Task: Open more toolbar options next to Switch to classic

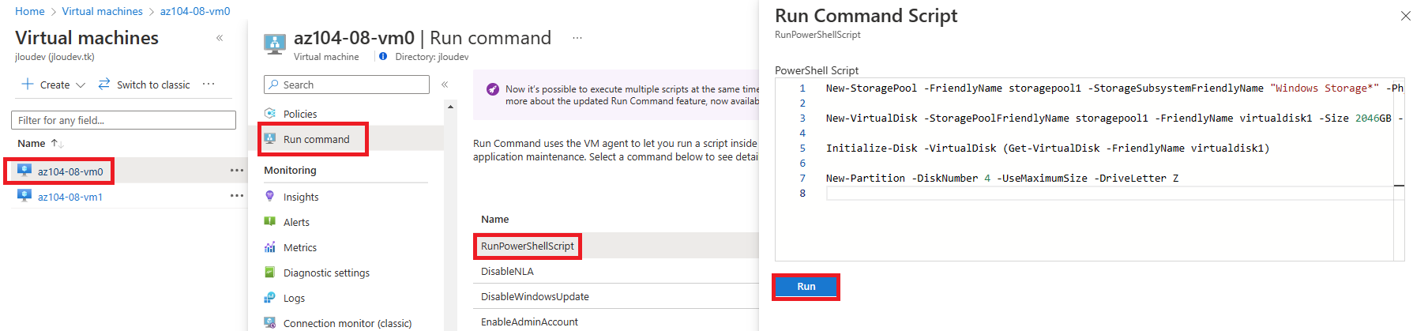Action: [209, 84]
